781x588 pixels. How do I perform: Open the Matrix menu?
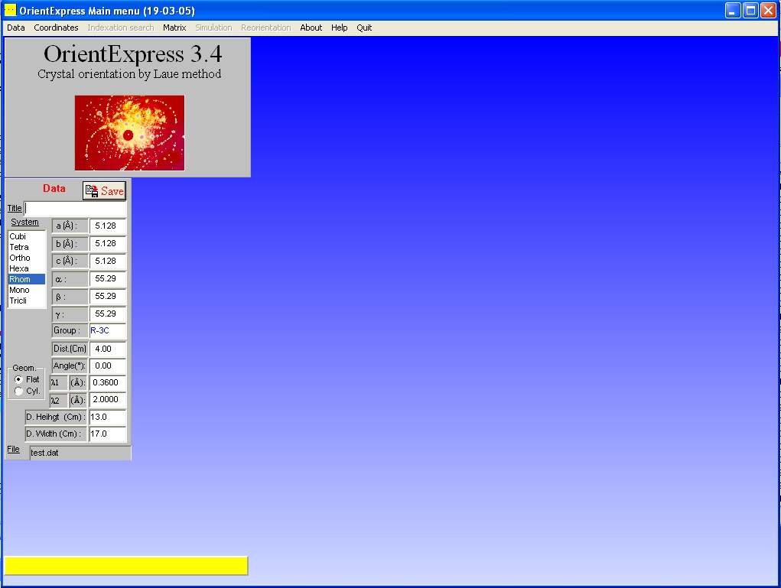pyautogui.click(x=174, y=28)
